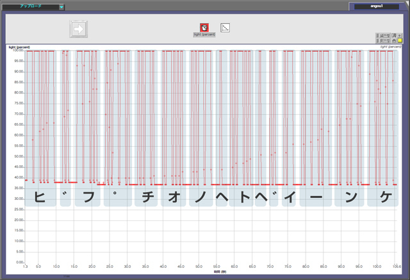Click the 50.00 y-axis value
The height and width of the screenshot is (280, 410).
19,156
